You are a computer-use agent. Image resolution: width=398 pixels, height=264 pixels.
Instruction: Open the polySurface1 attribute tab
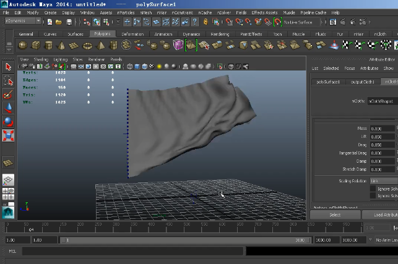coord(328,82)
